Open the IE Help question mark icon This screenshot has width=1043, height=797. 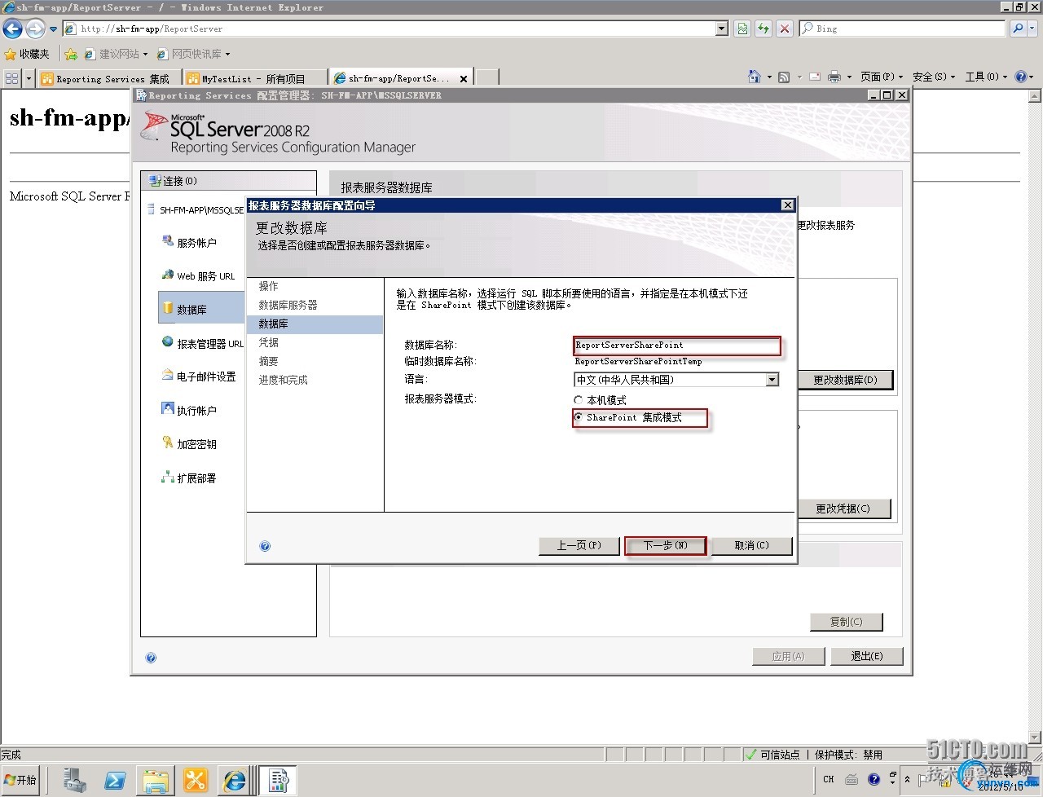1021,77
